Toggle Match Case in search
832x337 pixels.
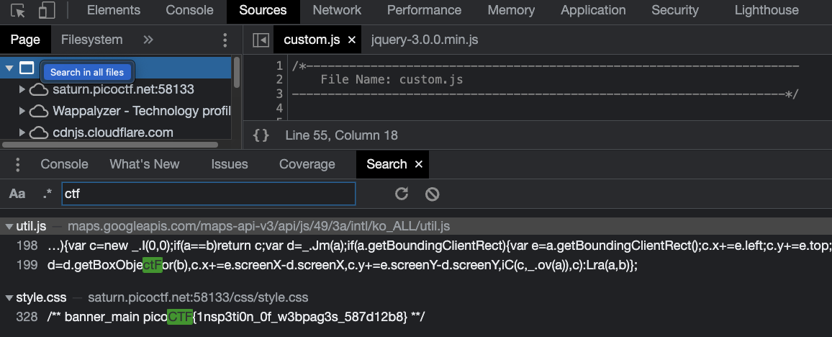tap(17, 194)
